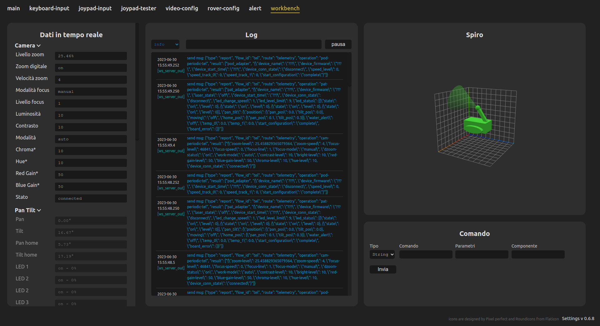The width and height of the screenshot is (600, 326).
Task: Click the workbench tab
Action: click(x=285, y=8)
